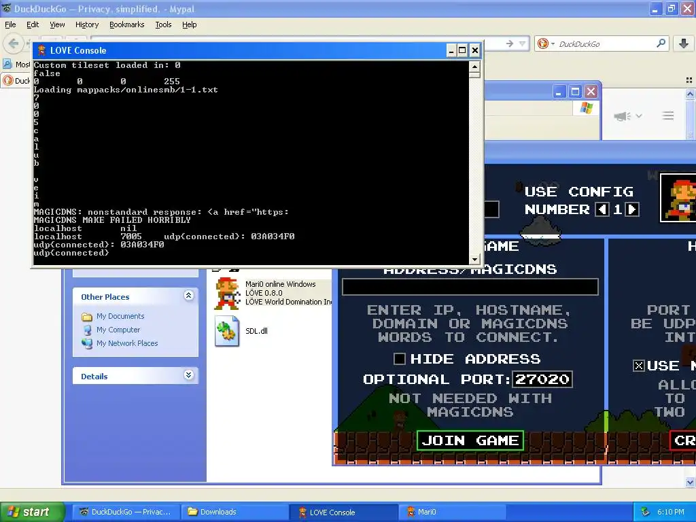Open My Computer link
Image resolution: width=696 pixels, height=522 pixels.
click(118, 330)
